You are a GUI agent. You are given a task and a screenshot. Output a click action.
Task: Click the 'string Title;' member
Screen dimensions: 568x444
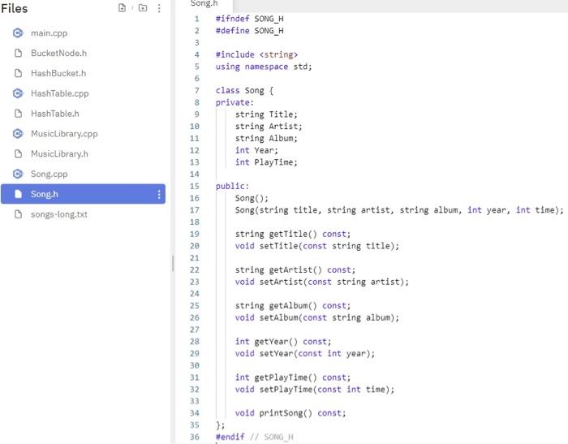click(x=266, y=114)
